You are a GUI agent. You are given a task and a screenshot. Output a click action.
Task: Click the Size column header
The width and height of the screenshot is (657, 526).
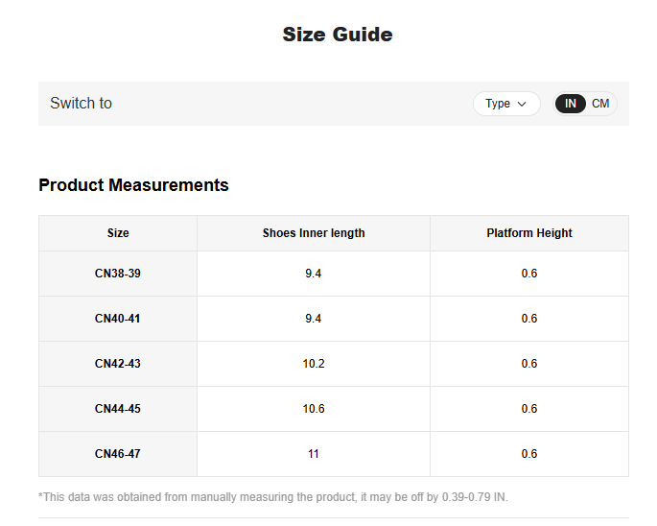[x=118, y=233]
